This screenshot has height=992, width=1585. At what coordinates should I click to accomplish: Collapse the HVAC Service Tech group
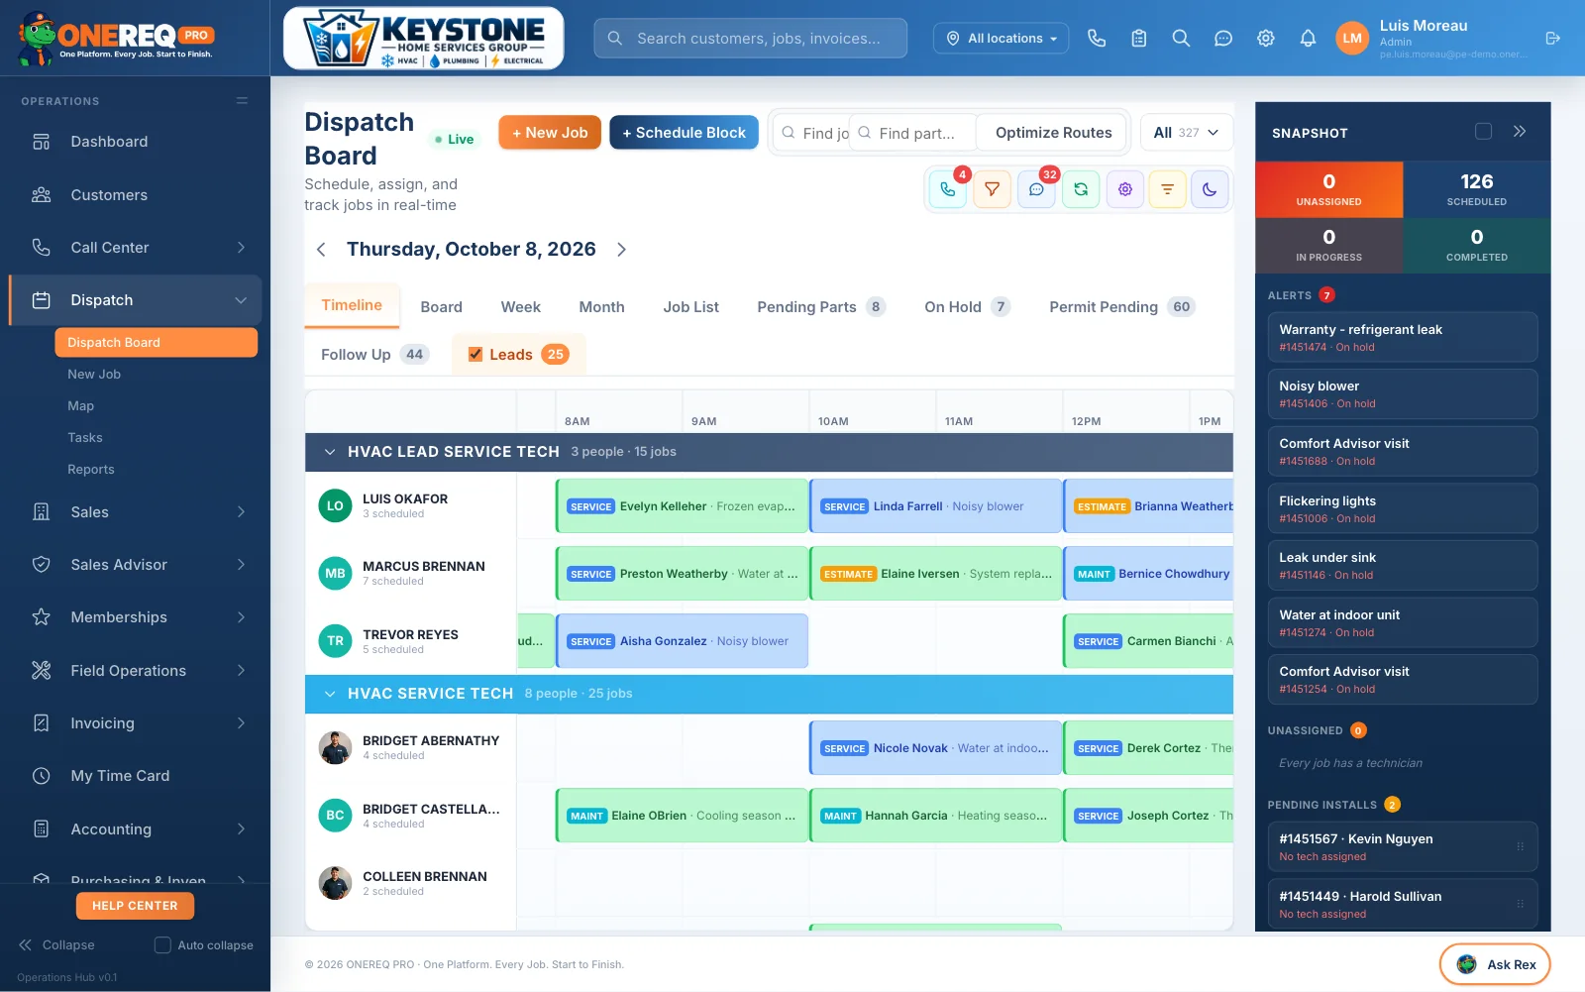tap(330, 694)
